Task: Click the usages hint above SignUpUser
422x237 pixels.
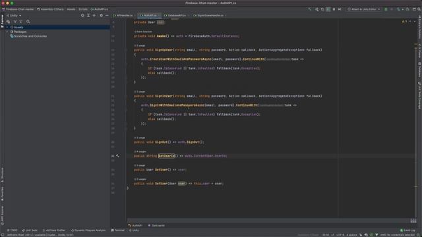Action: 140,45
